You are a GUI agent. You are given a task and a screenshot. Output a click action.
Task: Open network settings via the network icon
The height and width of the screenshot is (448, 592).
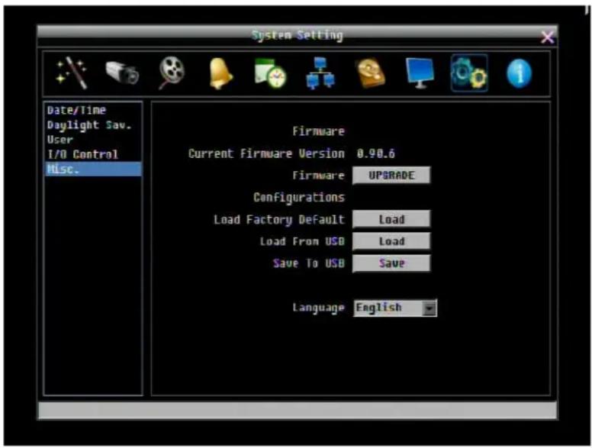pyautogui.click(x=320, y=73)
